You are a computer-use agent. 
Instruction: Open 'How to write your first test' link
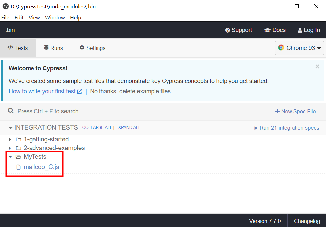45,91
